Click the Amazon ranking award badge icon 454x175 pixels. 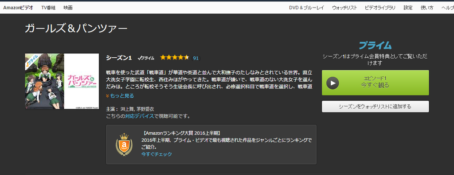(124, 144)
